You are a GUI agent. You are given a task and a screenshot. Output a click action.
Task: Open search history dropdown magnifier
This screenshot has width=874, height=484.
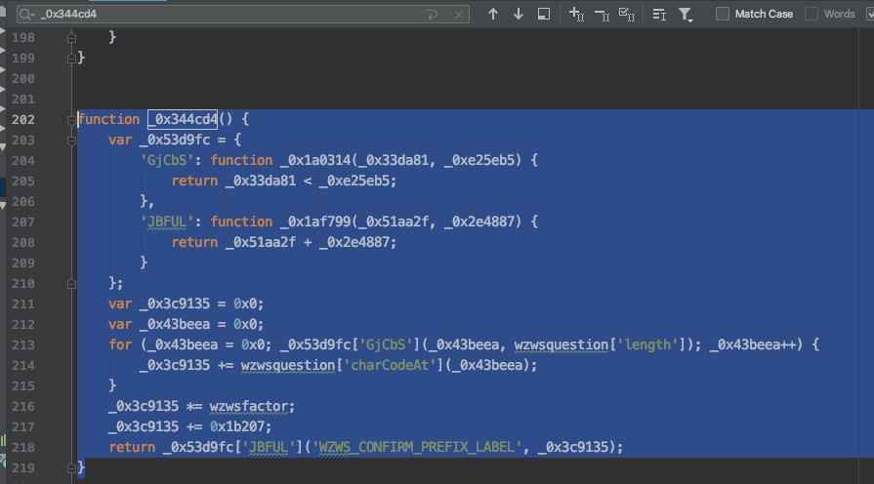tap(26, 14)
